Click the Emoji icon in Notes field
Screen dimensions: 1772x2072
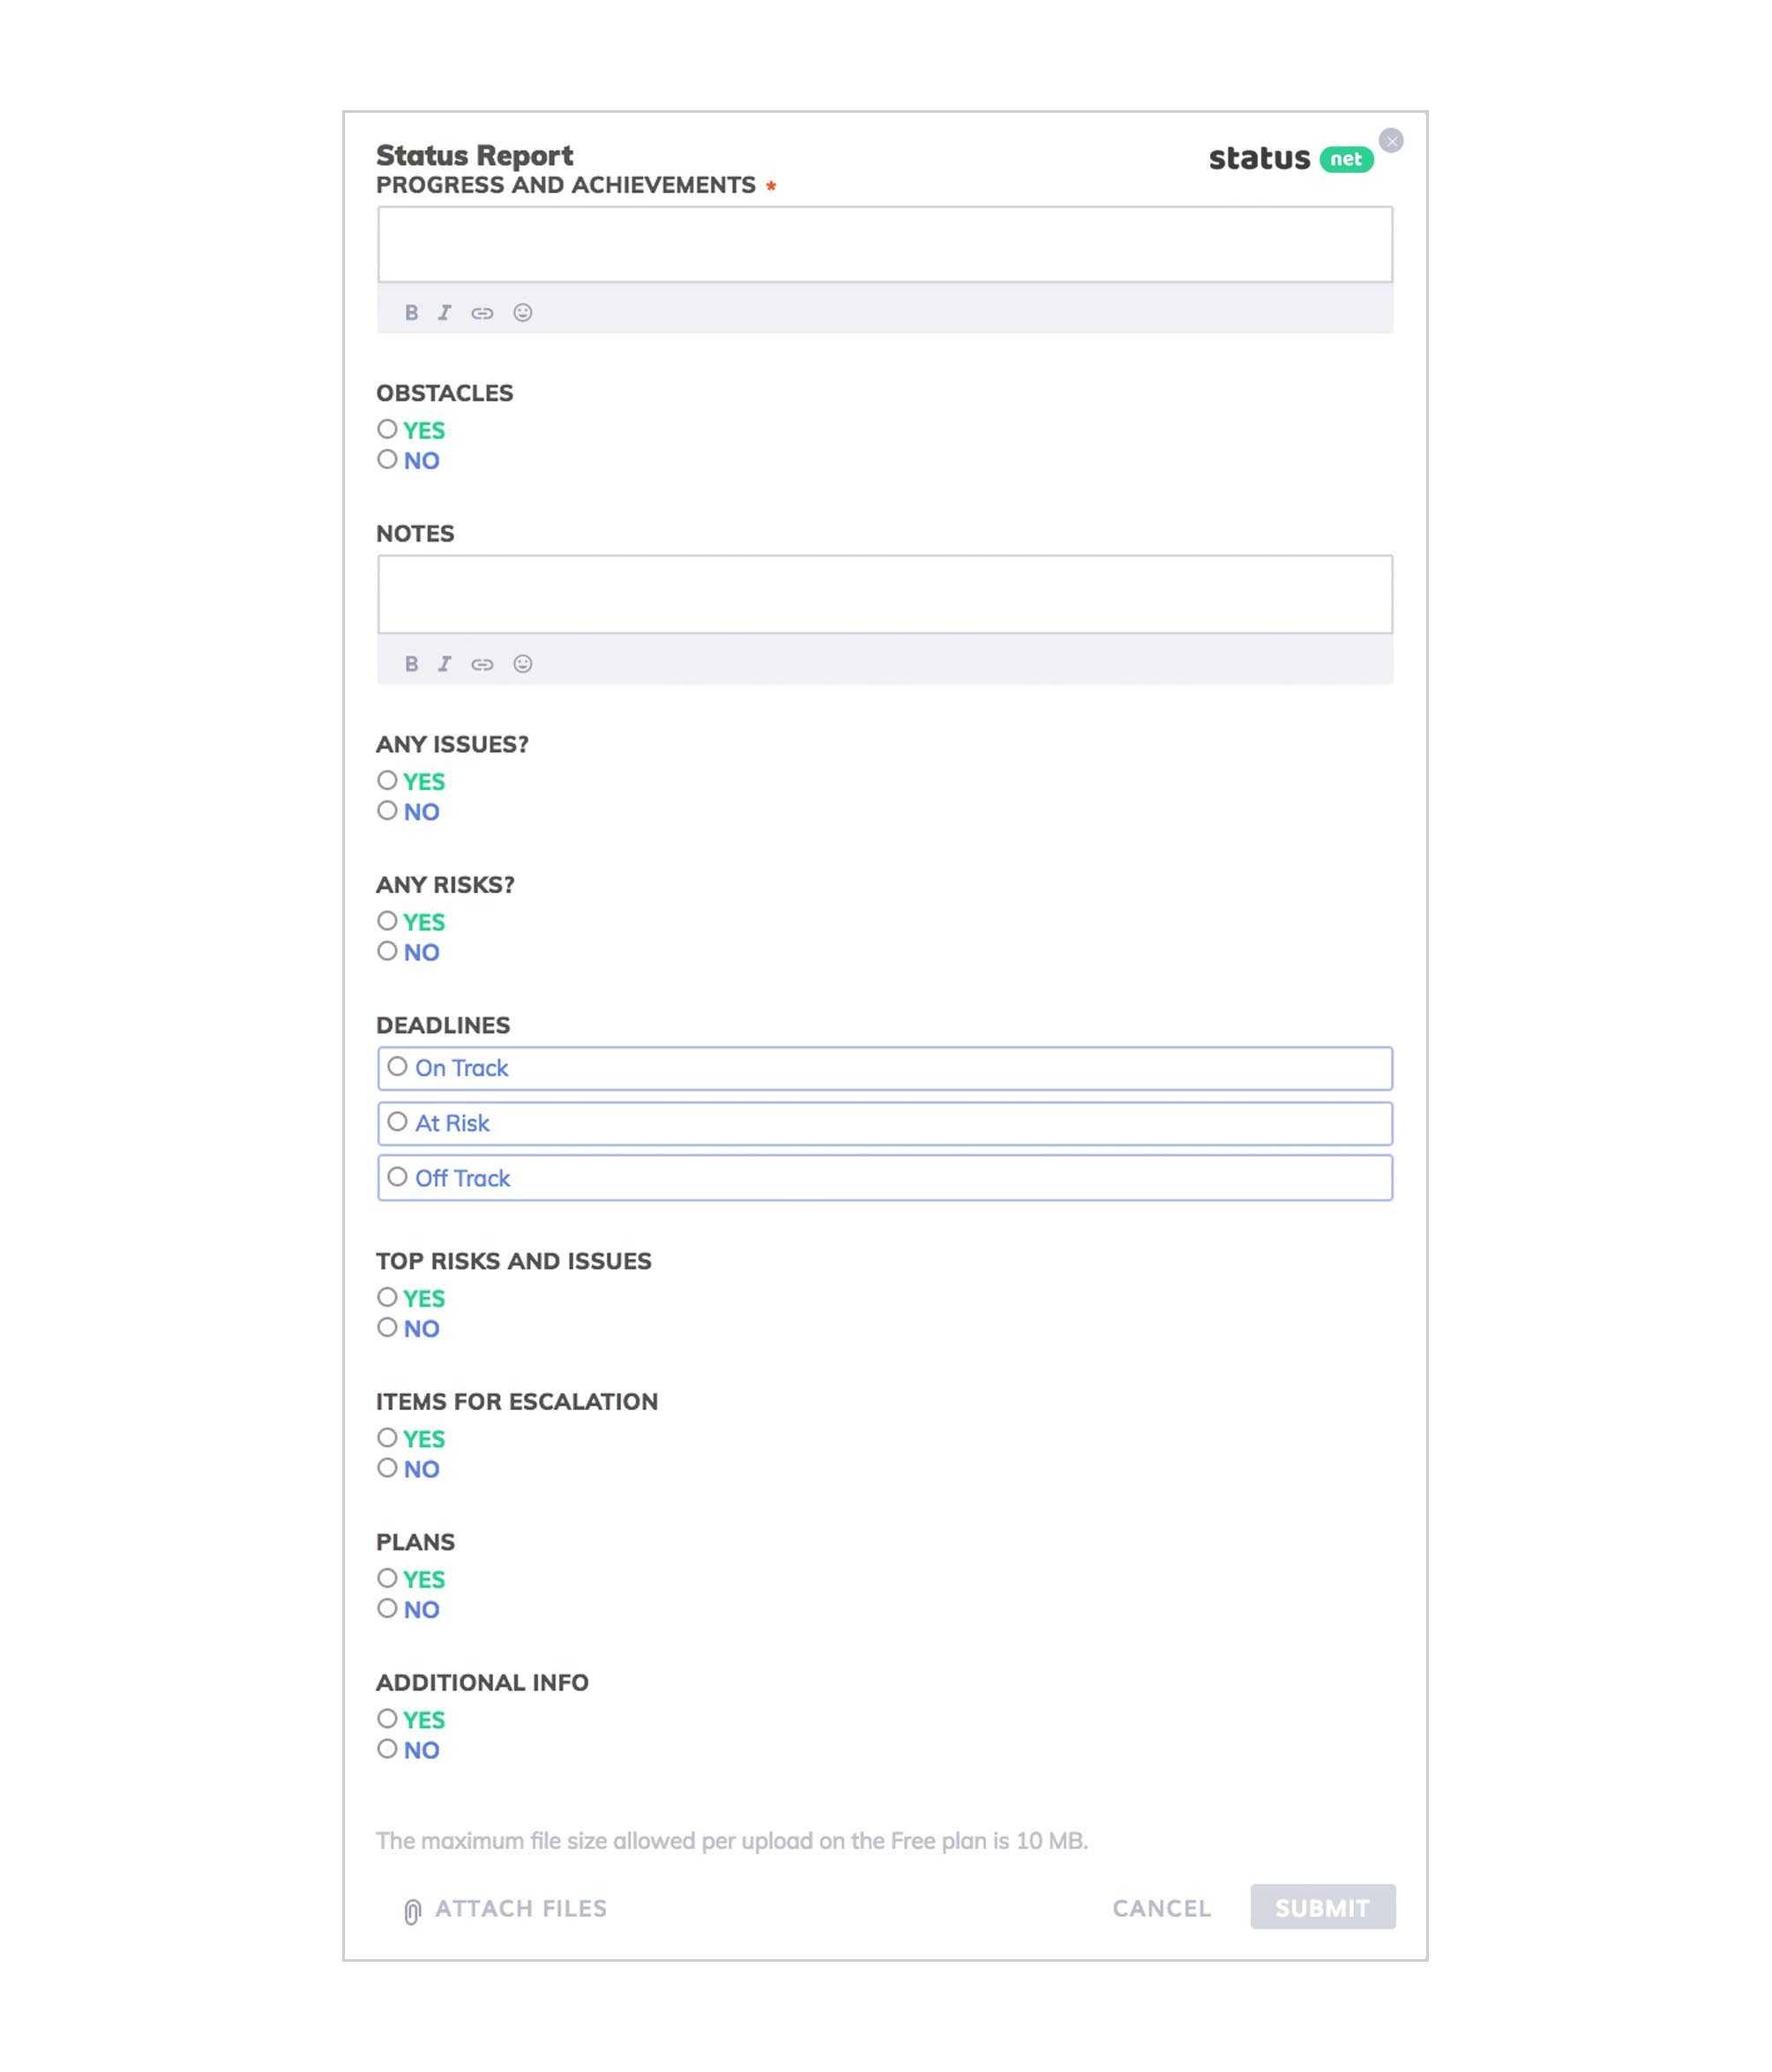click(522, 662)
